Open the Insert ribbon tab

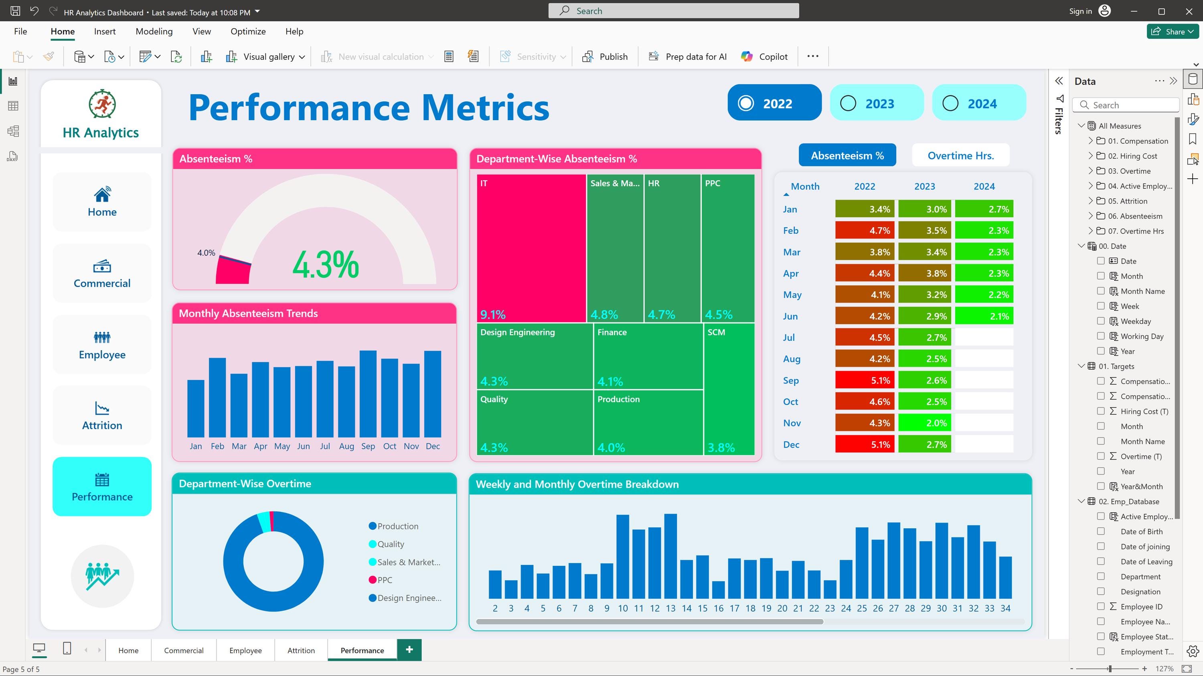(105, 31)
